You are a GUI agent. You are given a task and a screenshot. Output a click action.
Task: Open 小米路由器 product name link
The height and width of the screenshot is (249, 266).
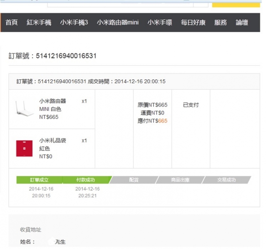pos(52,101)
